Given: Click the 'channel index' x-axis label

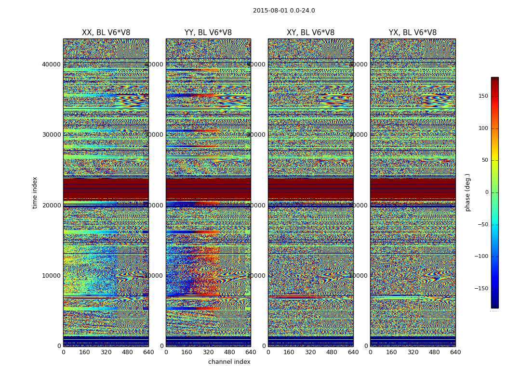Looking at the screenshot, I should 229,362.
